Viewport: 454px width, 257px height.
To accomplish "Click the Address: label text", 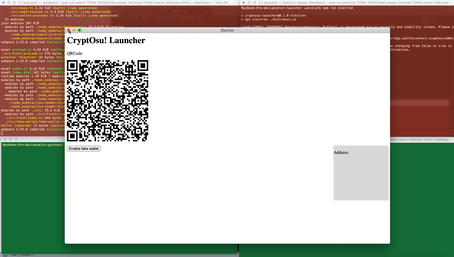I will (341, 153).
